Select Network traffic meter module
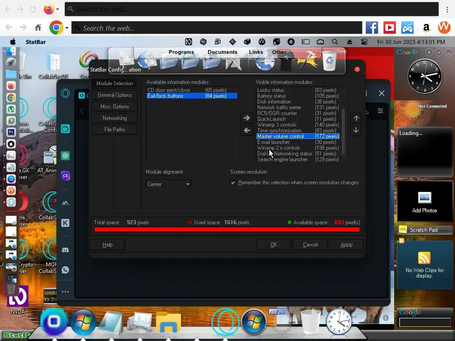This screenshot has height=341, width=455. (298, 107)
